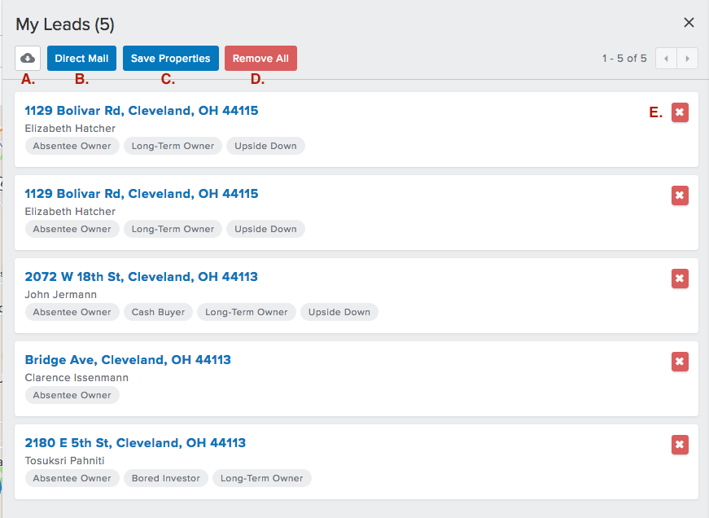Click the My Leads (5) heading

65,24
